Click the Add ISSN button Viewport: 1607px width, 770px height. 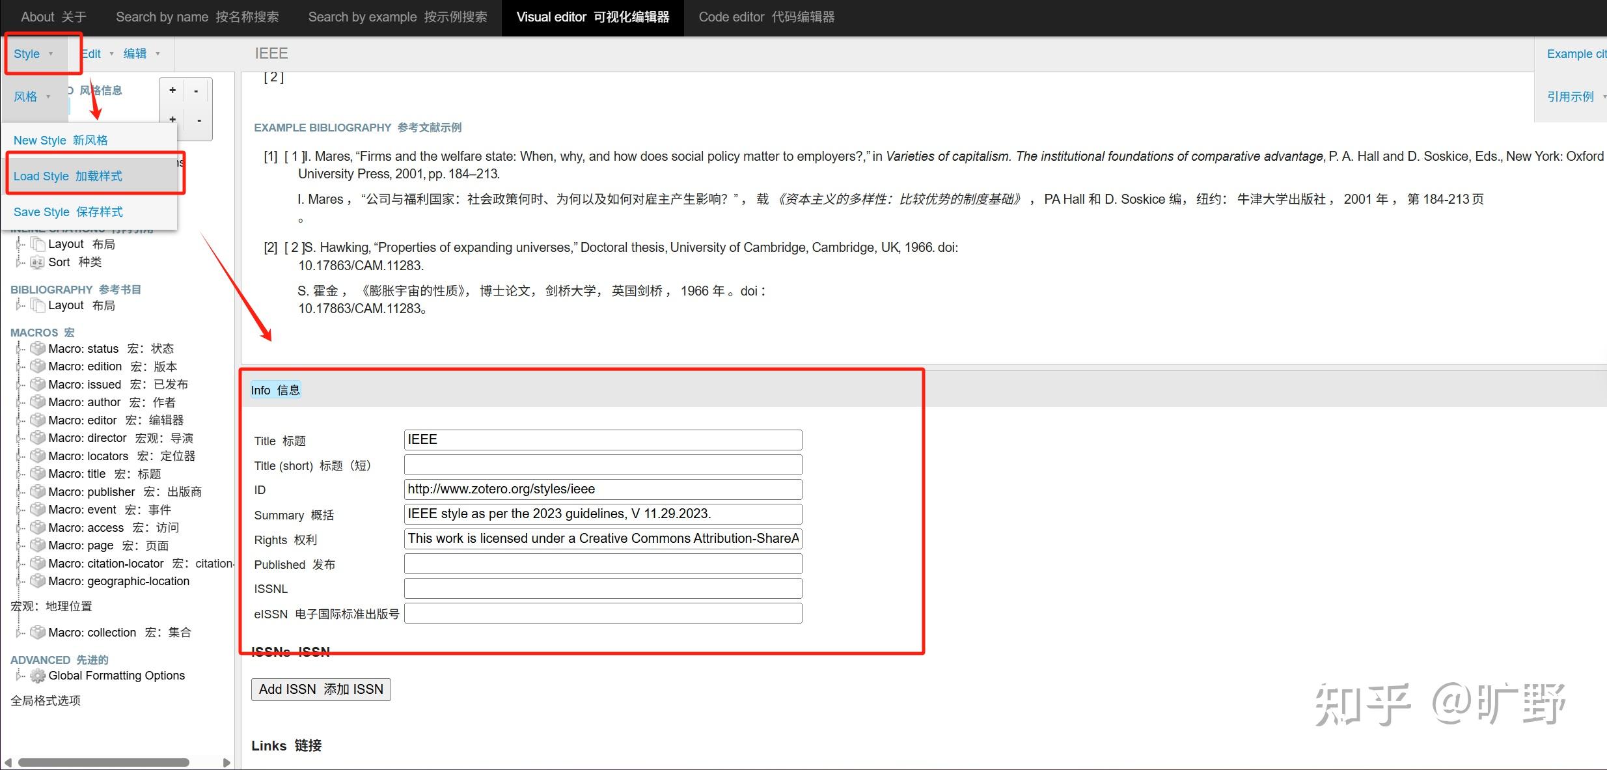click(320, 689)
